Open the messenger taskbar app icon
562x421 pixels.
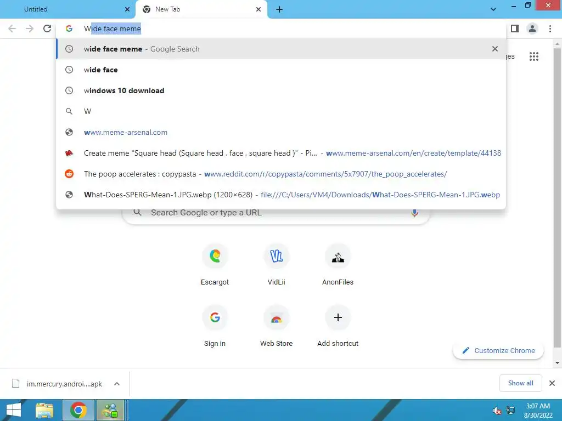(x=110, y=410)
